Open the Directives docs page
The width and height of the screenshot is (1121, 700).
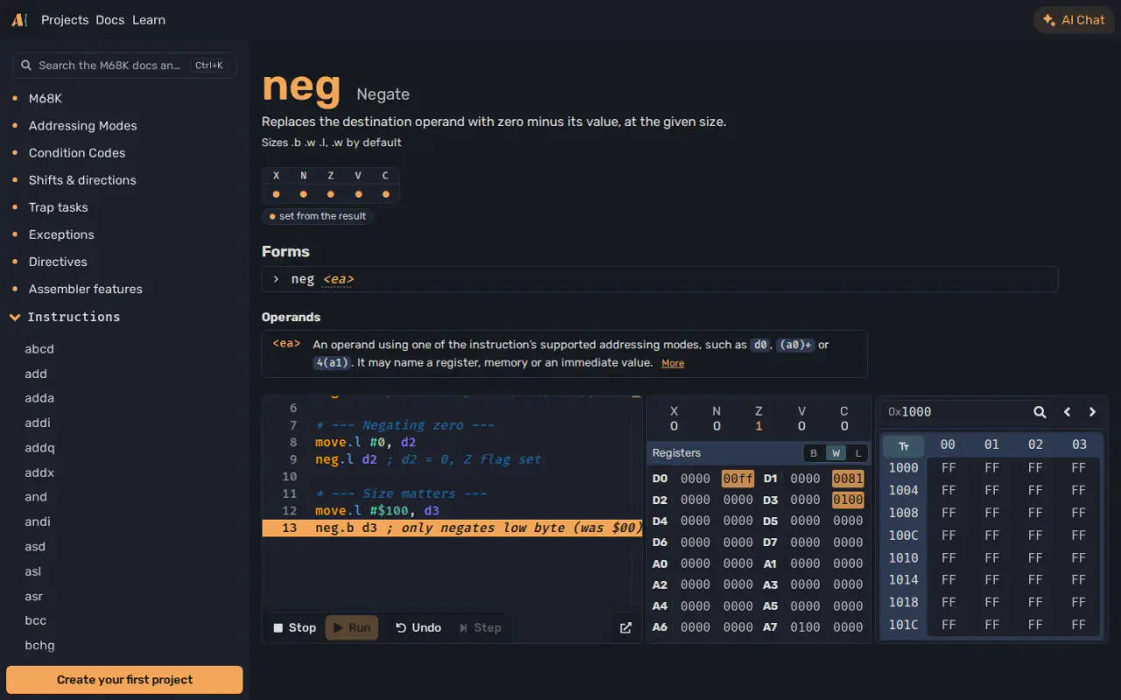[x=58, y=262]
